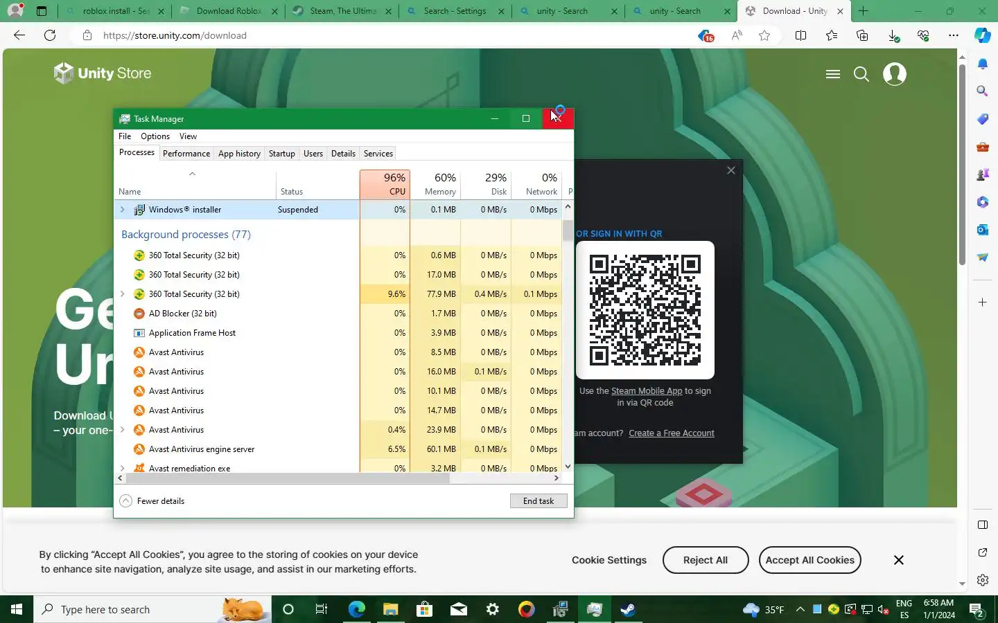Viewport: 998px width, 623px height.
Task: Open Edge sidebar settings gear
Action: 983,580
